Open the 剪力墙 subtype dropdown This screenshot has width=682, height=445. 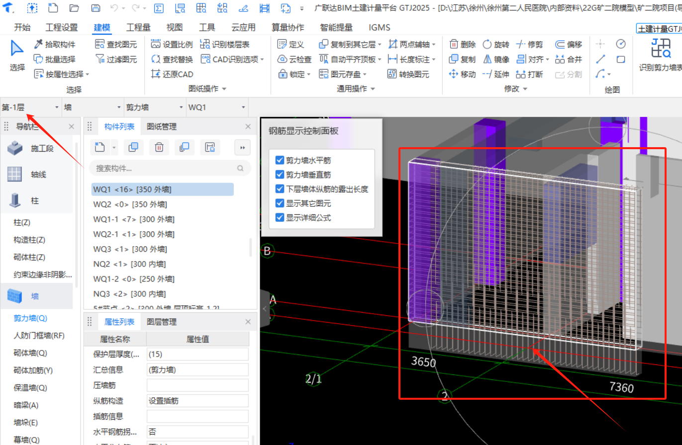155,107
